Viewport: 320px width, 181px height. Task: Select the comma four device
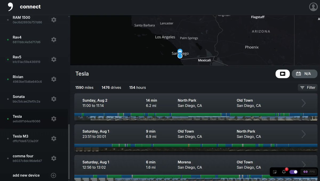click(34, 158)
